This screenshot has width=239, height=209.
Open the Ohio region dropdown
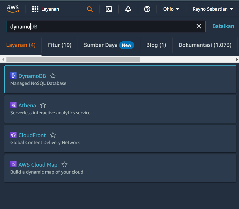[x=171, y=9]
